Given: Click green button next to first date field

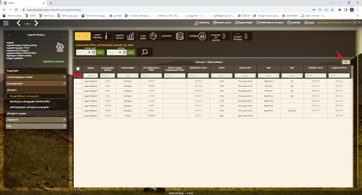Looking at the screenshot, I should coord(100,52).
